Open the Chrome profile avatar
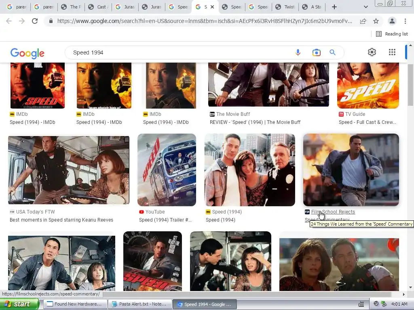 [392, 21]
